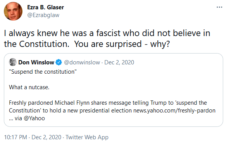Click the blue verified badge beside Don Winslow
229x147 pixels.
tap(59, 62)
